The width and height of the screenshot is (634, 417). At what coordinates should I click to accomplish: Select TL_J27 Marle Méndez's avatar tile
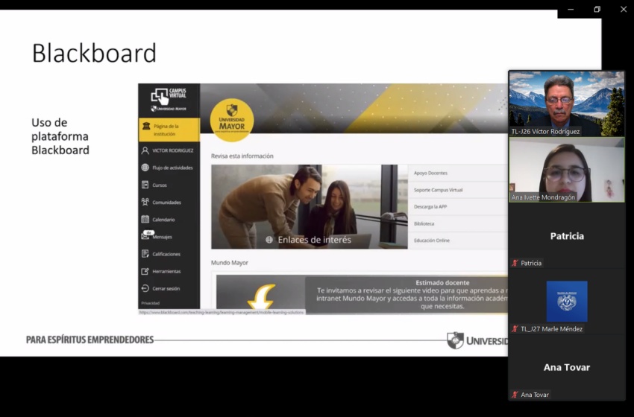[566, 302]
